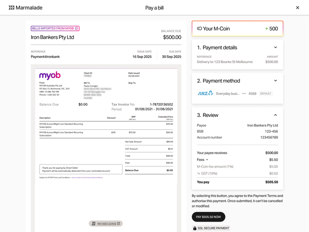Click the Your payee receives $500.00 amount

[x=271, y=153]
